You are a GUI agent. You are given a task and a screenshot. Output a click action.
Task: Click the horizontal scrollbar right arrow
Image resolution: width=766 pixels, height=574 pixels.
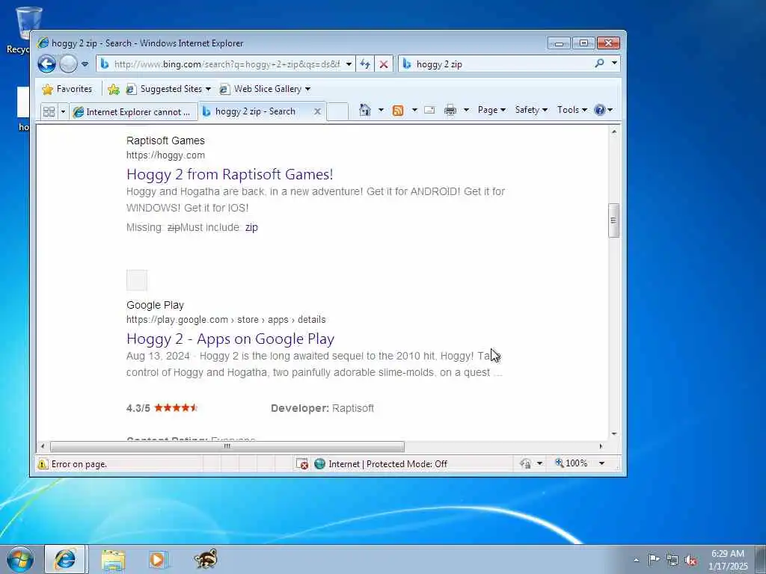pyautogui.click(x=601, y=446)
